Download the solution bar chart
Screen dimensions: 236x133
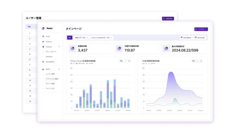[x=129, y=61]
